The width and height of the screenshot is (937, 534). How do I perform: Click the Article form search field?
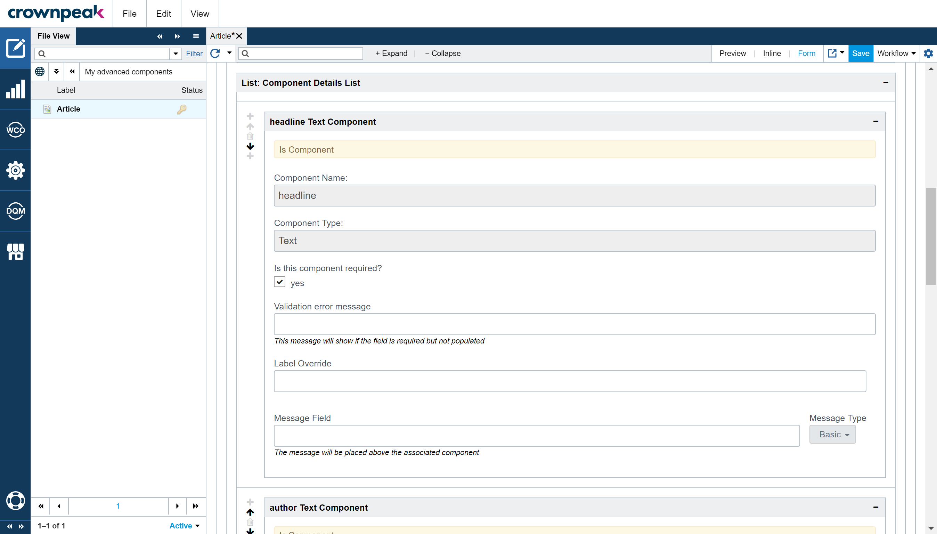[301, 54]
